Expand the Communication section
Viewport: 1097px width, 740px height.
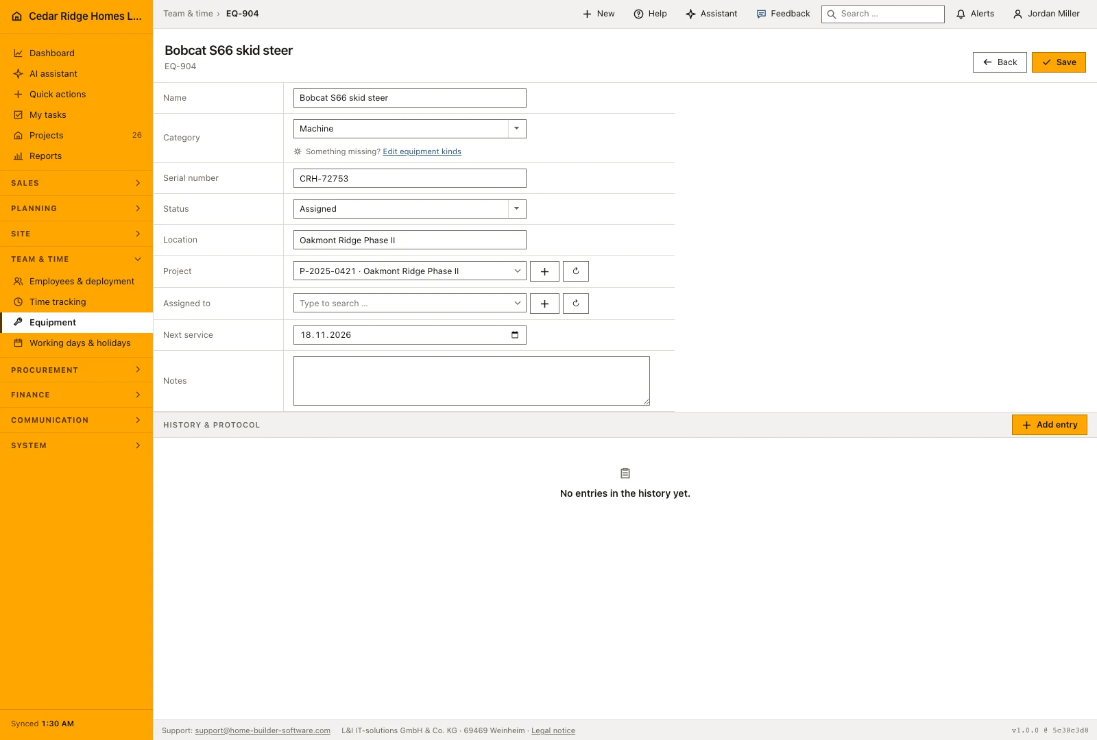point(77,420)
